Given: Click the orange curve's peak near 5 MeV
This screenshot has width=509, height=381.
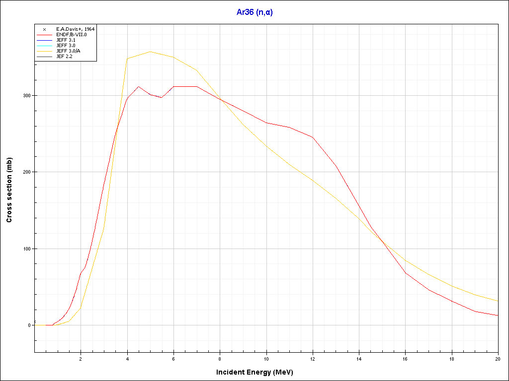Looking at the screenshot, I should [x=150, y=52].
